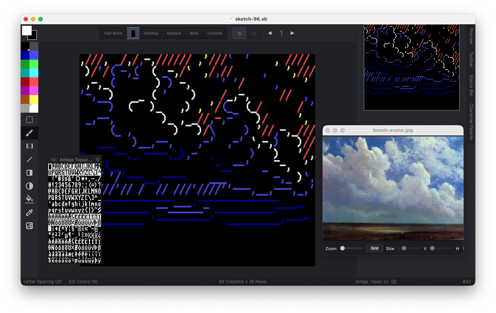Screen dimensions: 496x313
Task: Click the 1x scale button on character palette
Action: [x=53, y=159]
